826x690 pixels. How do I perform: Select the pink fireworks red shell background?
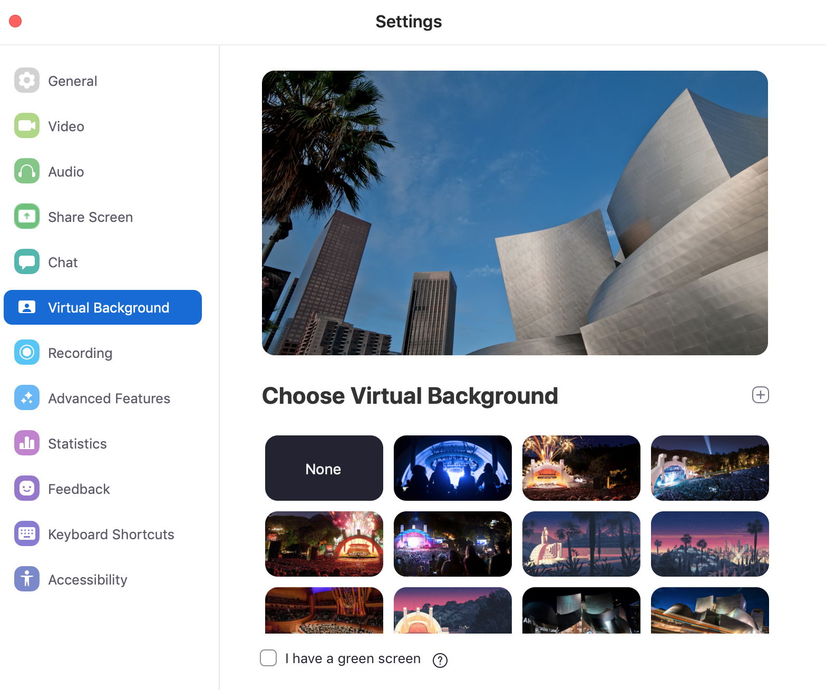[324, 544]
